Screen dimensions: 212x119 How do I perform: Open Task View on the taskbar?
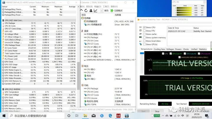(x=77, y=116)
